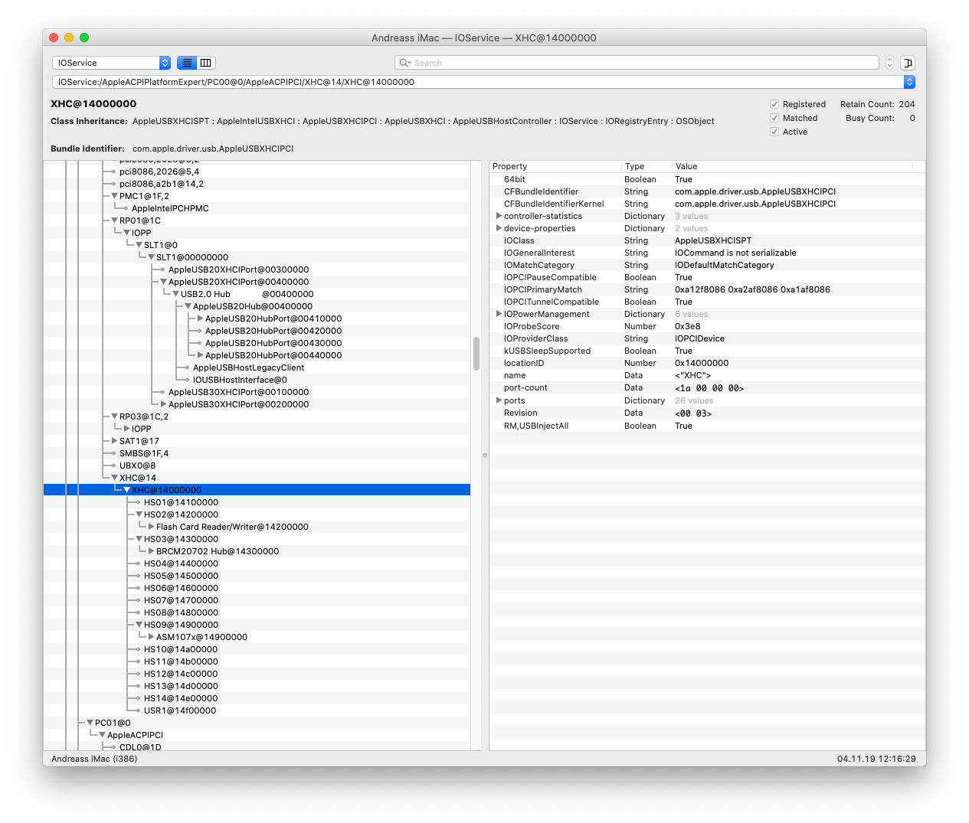Click the pane splitter handle dot
The image size is (969, 823).
[x=484, y=456]
